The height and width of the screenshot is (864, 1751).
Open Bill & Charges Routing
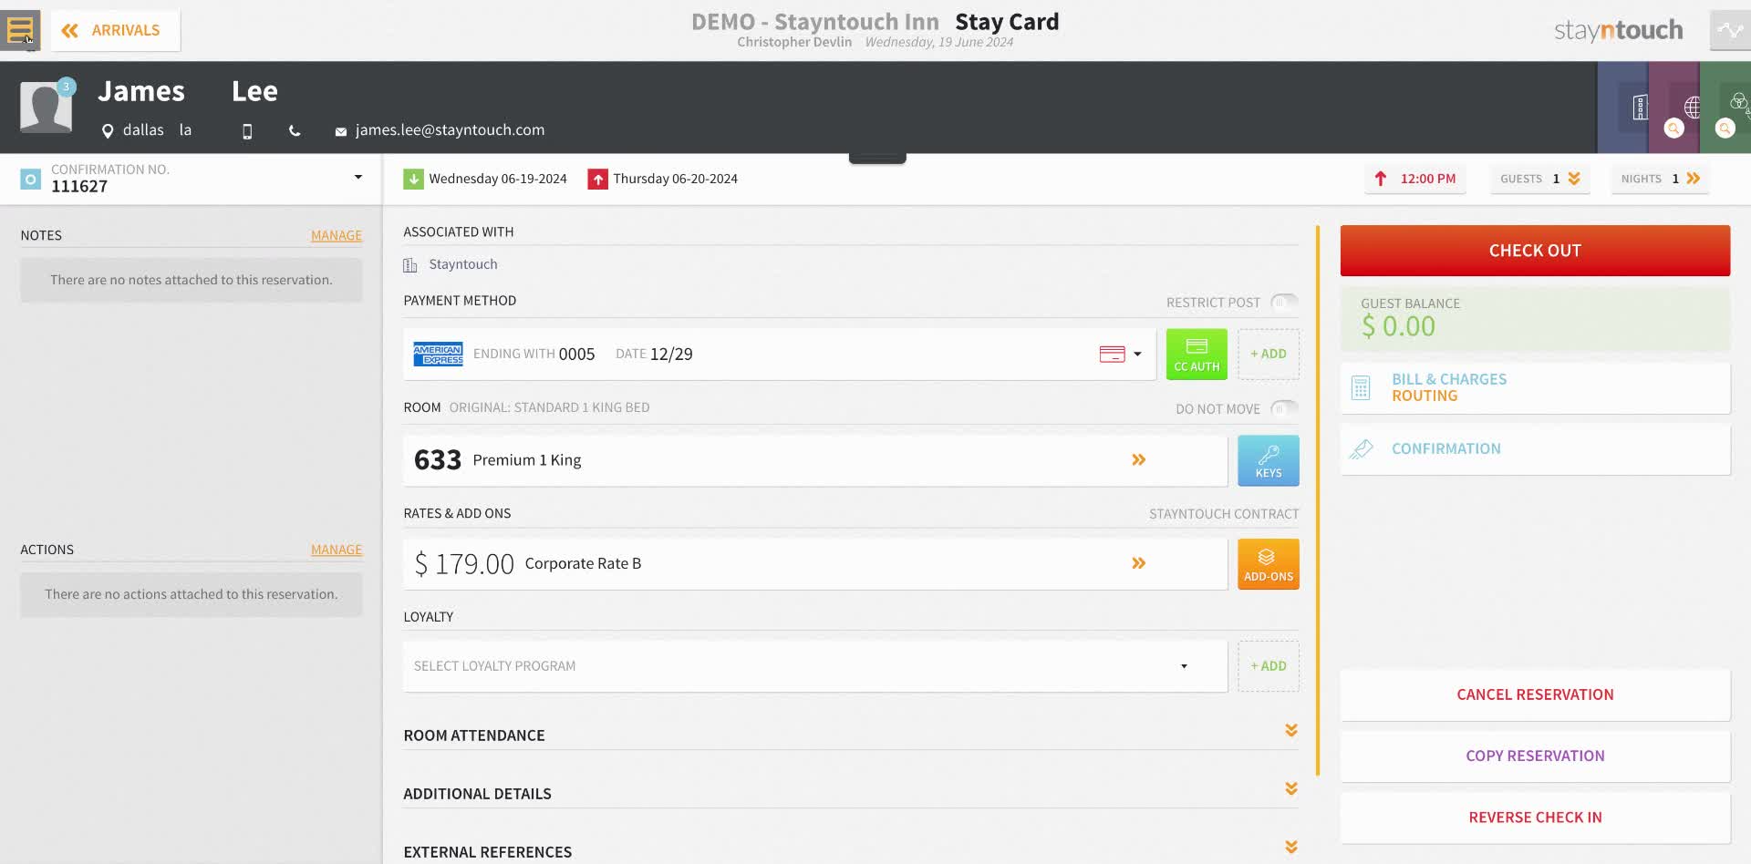tap(1535, 387)
